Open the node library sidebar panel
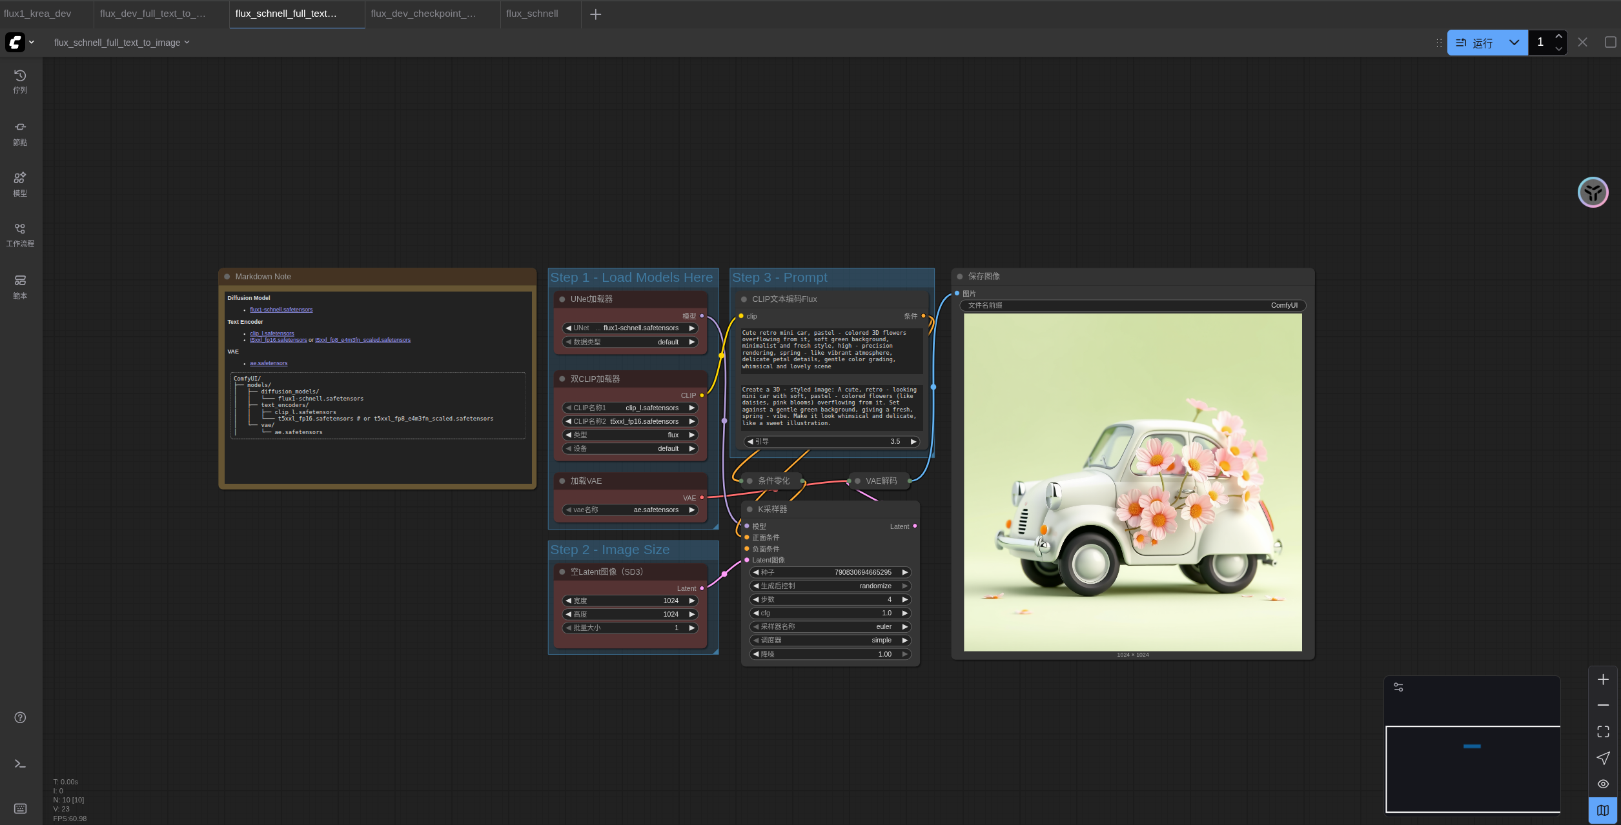This screenshot has height=825, width=1621. tap(20, 134)
